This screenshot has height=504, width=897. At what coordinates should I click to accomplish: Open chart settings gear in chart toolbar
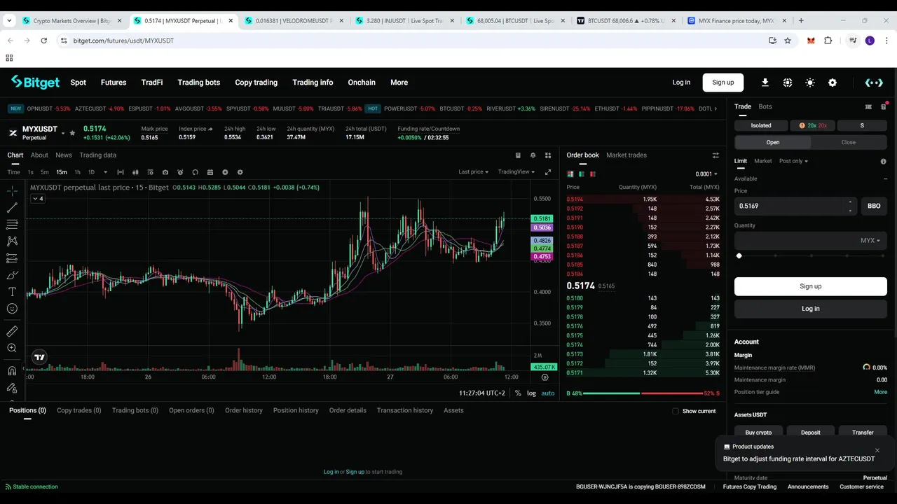pos(240,172)
